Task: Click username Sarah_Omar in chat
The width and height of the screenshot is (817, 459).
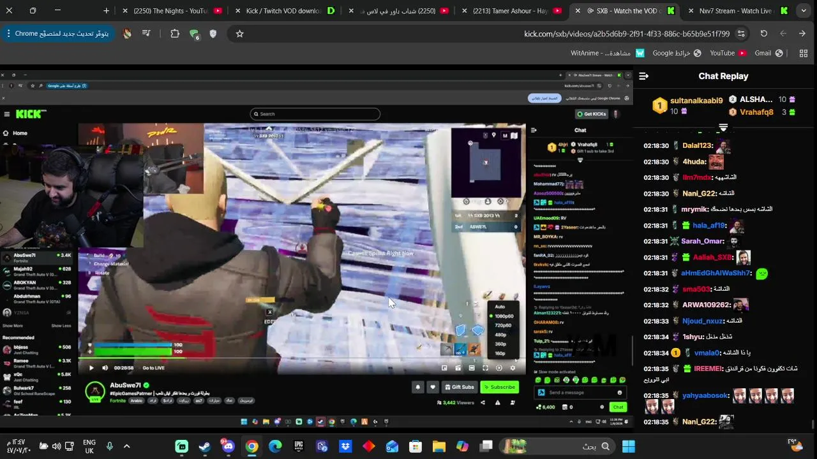Action: point(702,241)
